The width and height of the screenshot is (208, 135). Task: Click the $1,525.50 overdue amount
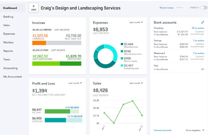(40, 36)
